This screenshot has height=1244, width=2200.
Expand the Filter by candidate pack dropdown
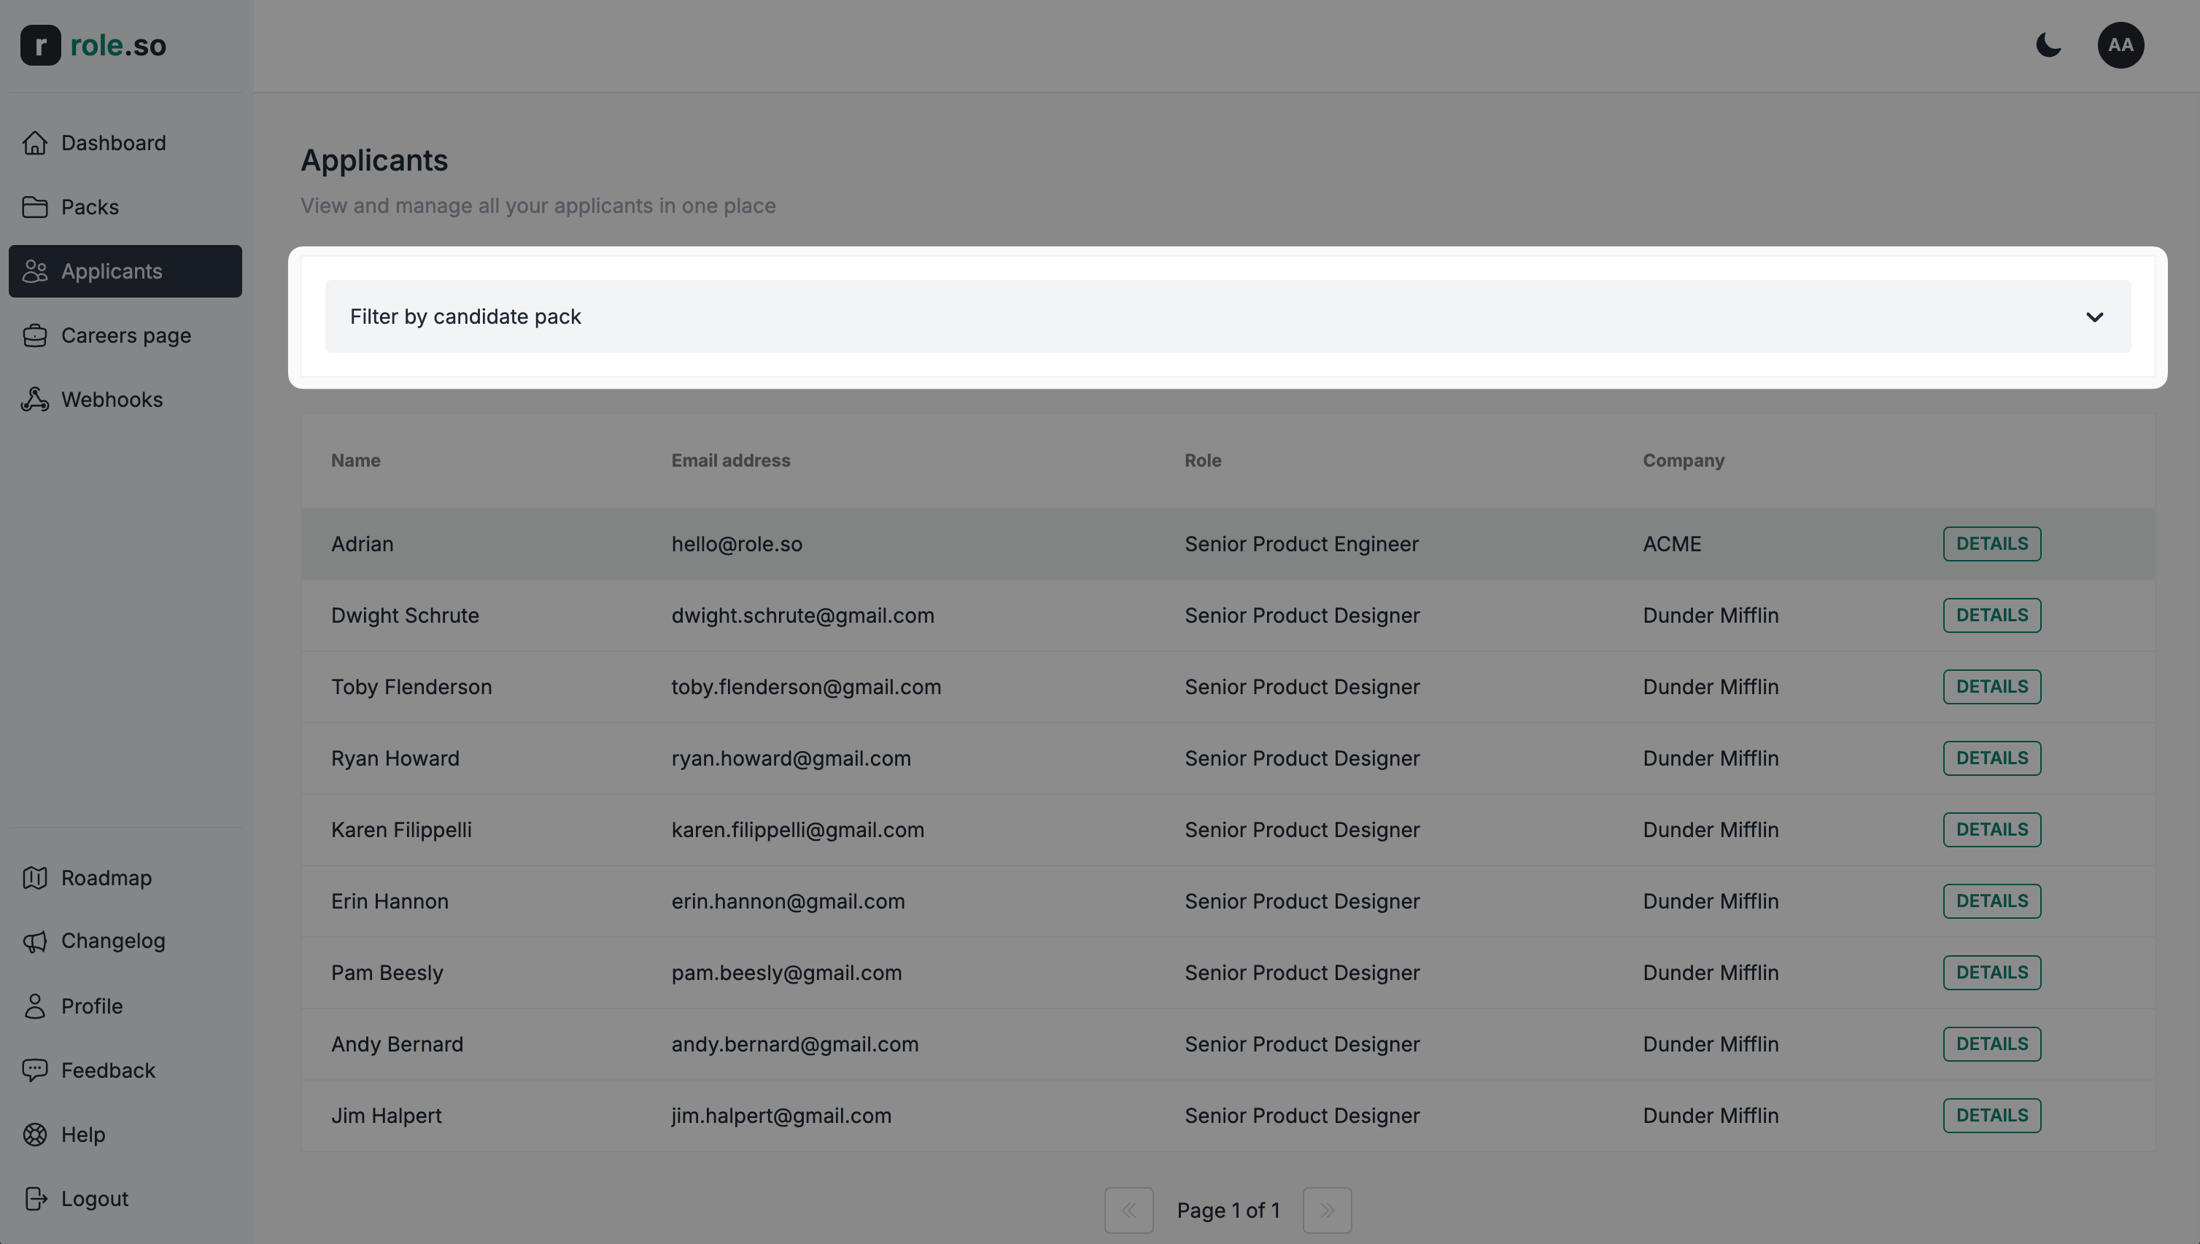click(1226, 316)
